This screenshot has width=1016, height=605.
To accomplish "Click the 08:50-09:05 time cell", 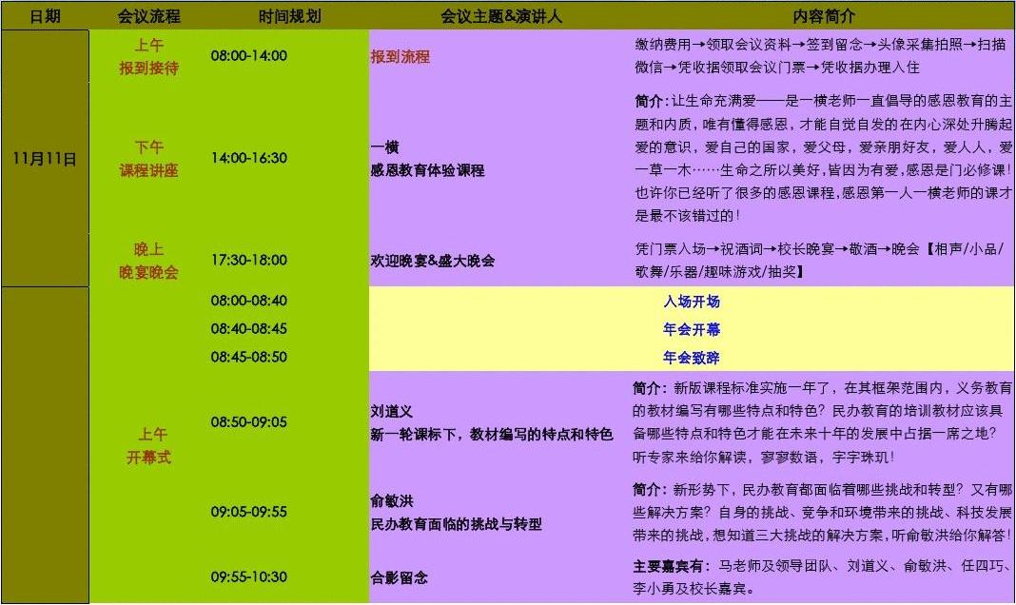I will pyautogui.click(x=249, y=422).
